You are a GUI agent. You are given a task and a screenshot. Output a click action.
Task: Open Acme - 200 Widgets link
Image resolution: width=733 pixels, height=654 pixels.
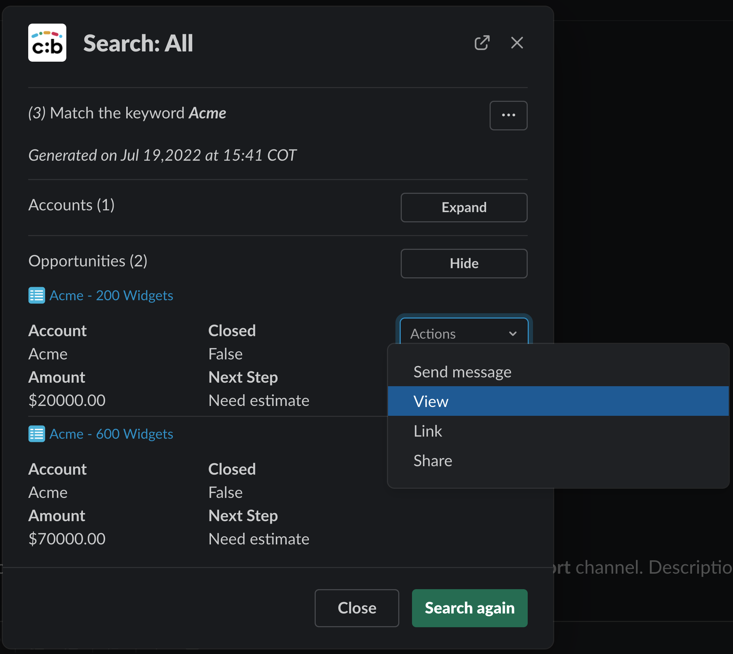click(x=111, y=295)
